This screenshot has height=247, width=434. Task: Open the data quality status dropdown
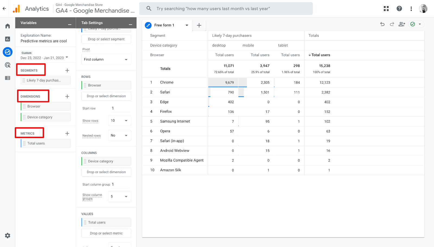tap(420, 24)
